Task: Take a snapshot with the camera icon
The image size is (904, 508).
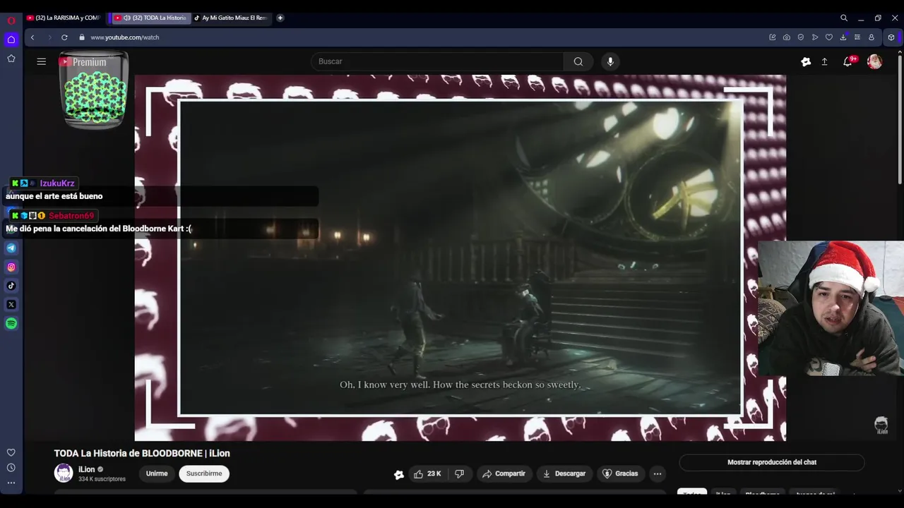Action: point(787,37)
